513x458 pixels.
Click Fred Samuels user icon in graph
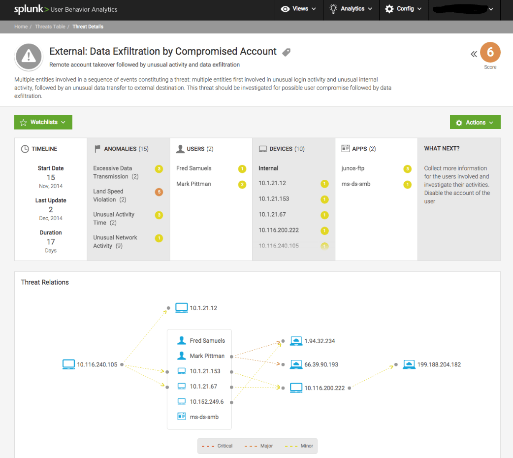coord(182,340)
